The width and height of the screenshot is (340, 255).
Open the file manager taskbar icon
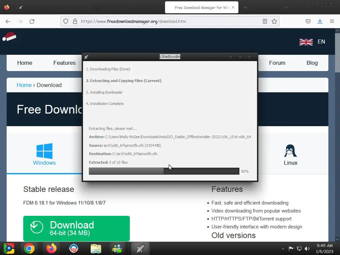pyautogui.click(x=96, y=248)
